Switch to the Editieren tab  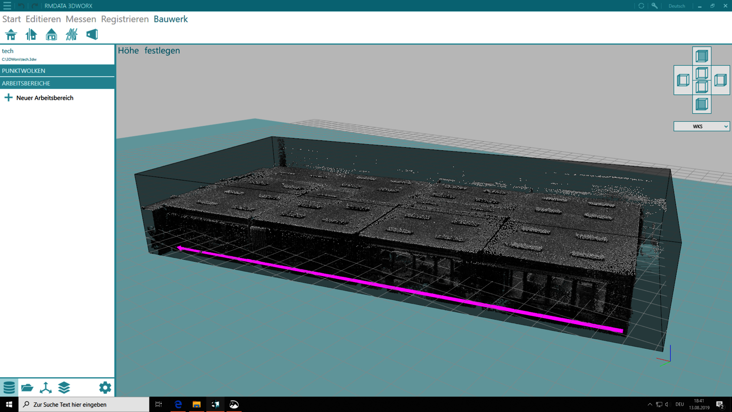pyautogui.click(x=43, y=19)
